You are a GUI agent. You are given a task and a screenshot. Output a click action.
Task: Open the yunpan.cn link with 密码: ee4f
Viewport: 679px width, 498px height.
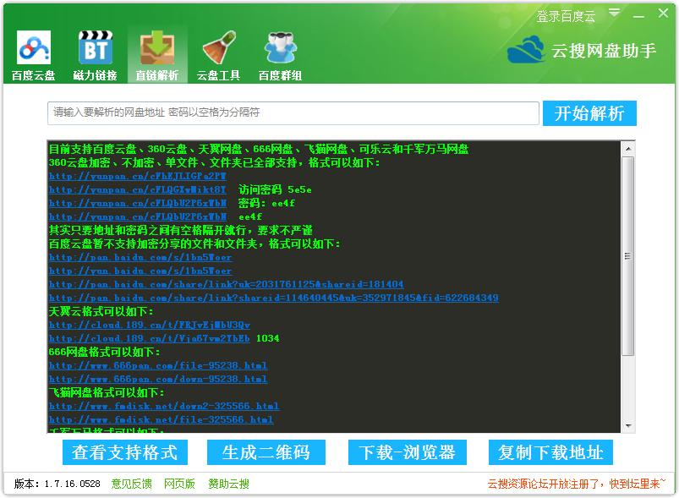pyautogui.click(x=137, y=203)
